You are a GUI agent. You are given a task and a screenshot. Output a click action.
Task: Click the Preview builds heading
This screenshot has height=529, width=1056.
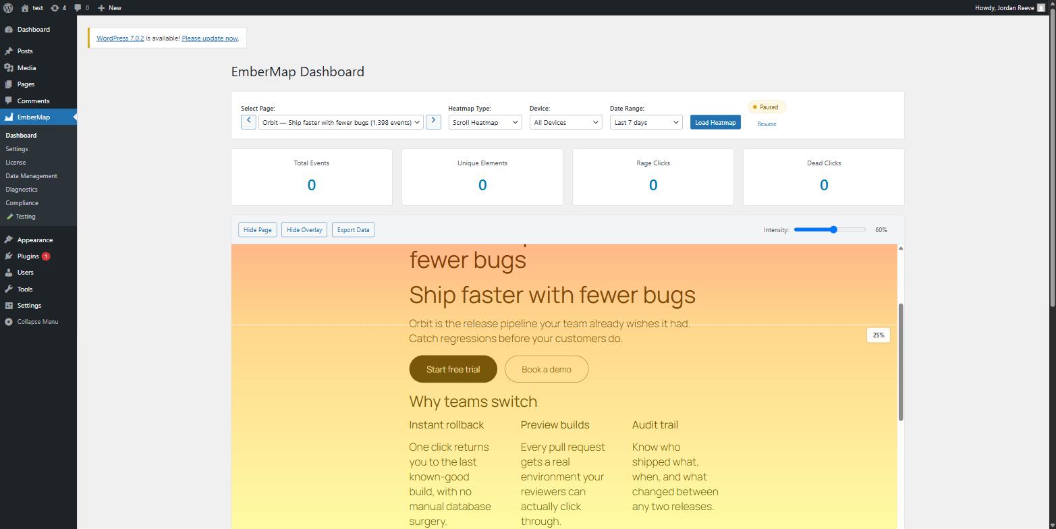pos(555,425)
